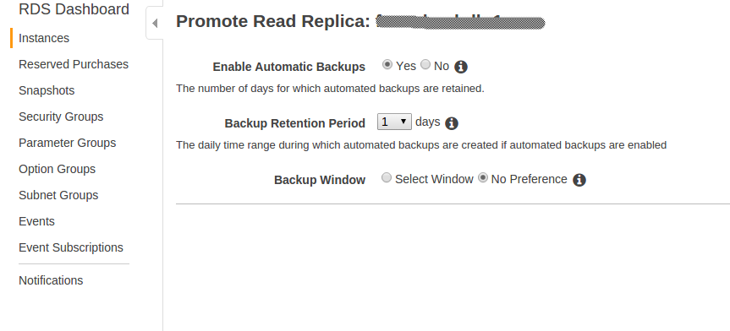Go to Reserved Purchases
The height and width of the screenshot is (331, 730).
coord(74,64)
